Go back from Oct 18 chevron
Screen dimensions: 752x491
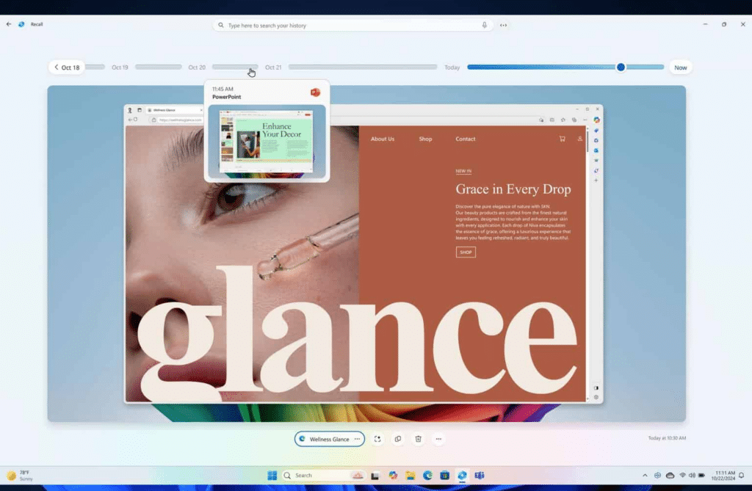point(57,68)
